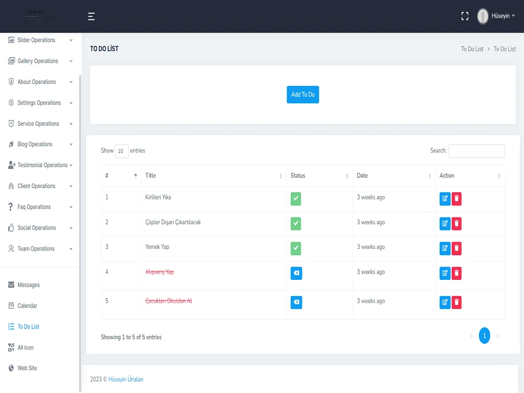The height and width of the screenshot is (393, 524).
Task: Click the Faq Operations question mark icon
Action: click(x=10, y=207)
